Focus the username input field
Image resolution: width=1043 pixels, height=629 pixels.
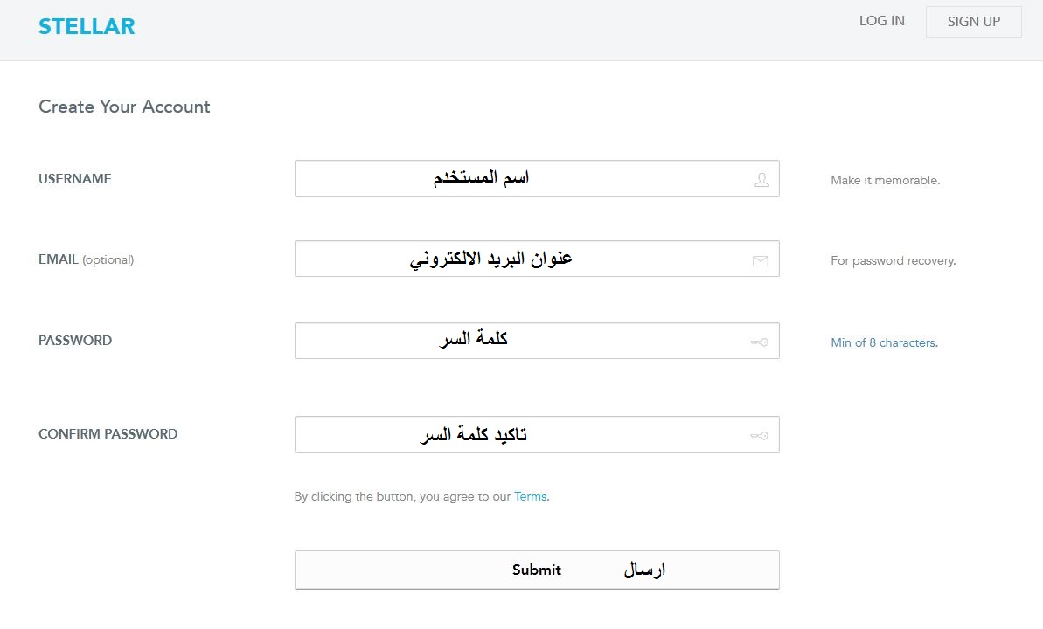[x=537, y=178]
